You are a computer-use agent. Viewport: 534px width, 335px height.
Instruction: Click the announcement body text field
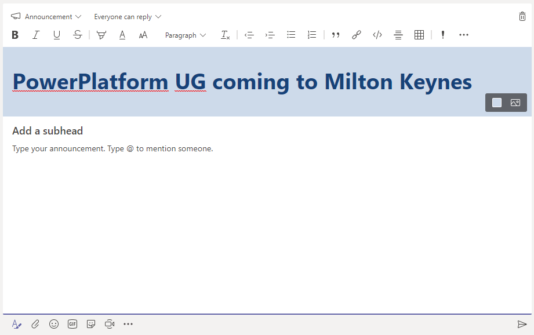pyautogui.click(x=112, y=149)
